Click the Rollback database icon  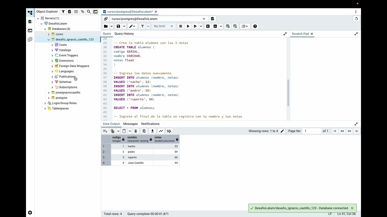[x=235, y=26]
